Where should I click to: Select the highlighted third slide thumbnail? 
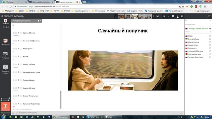[135, 16]
